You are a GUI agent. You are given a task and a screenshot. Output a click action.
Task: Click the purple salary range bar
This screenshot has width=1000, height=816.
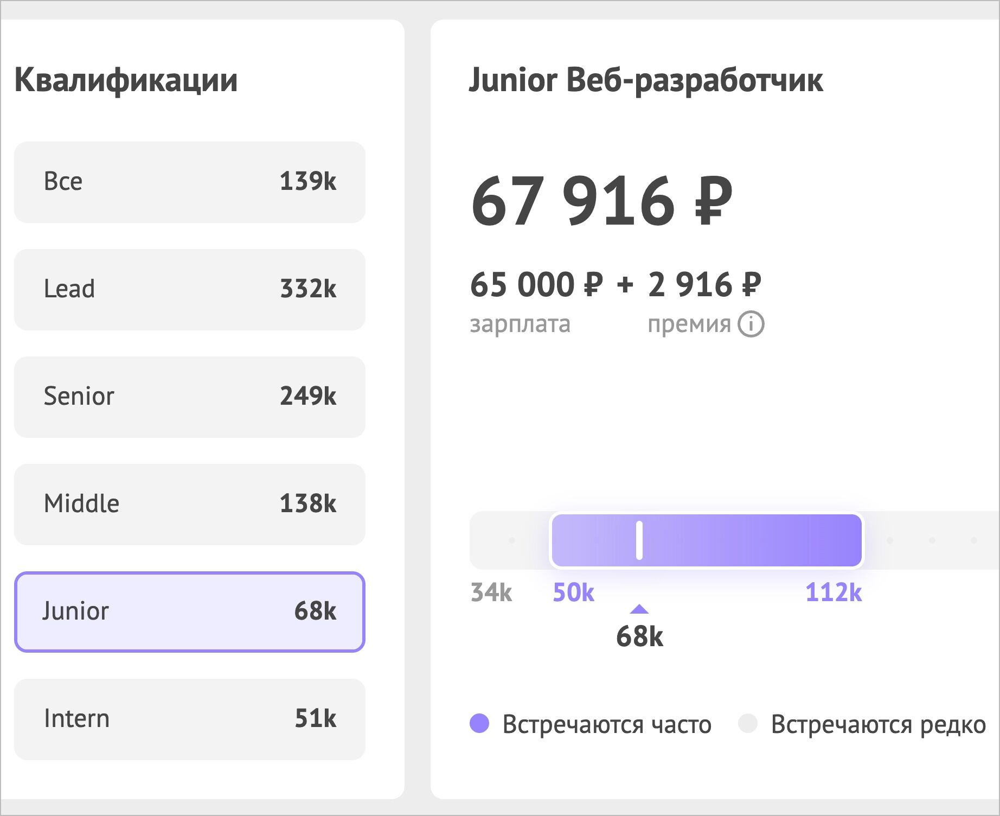click(x=748, y=540)
